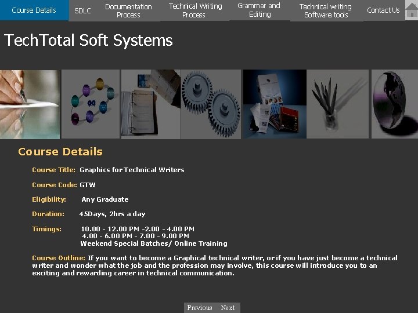
Task: Click 'Weekend Special Batches/ Online Training' text
Action: (154, 243)
